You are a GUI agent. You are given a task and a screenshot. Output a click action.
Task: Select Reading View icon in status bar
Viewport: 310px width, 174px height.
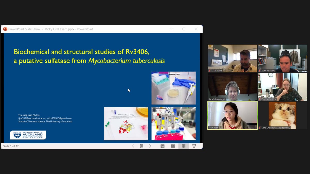tap(183, 146)
